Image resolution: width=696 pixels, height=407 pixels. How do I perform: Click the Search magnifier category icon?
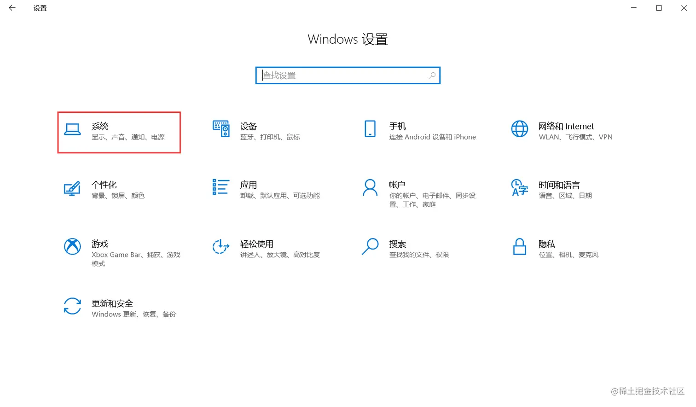coord(370,246)
